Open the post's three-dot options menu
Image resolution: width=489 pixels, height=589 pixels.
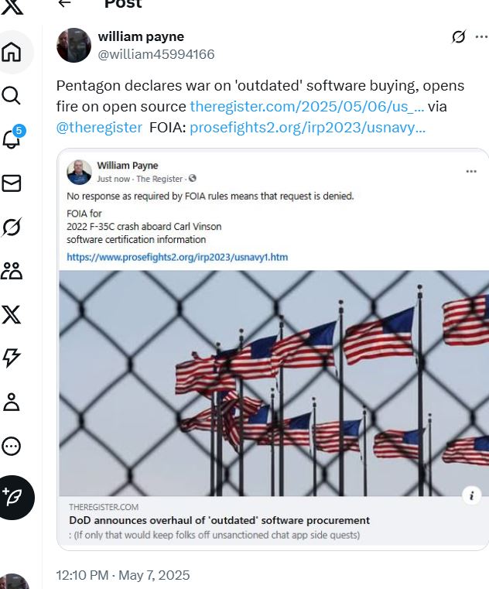coord(481,37)
